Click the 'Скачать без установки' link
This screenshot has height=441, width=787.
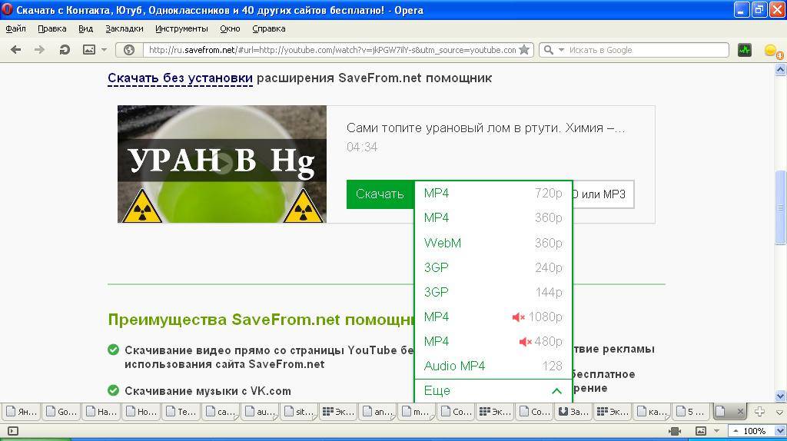tap(180, 78)
